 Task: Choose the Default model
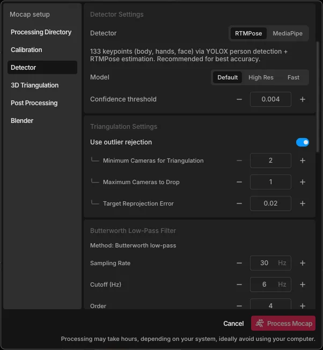coord(227,77)
